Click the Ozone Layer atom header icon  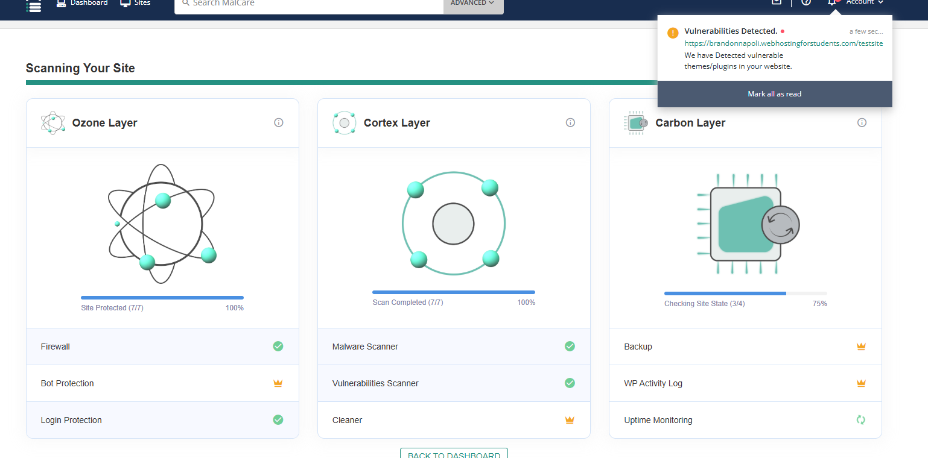pyautogui.click(x=52, y=122)
